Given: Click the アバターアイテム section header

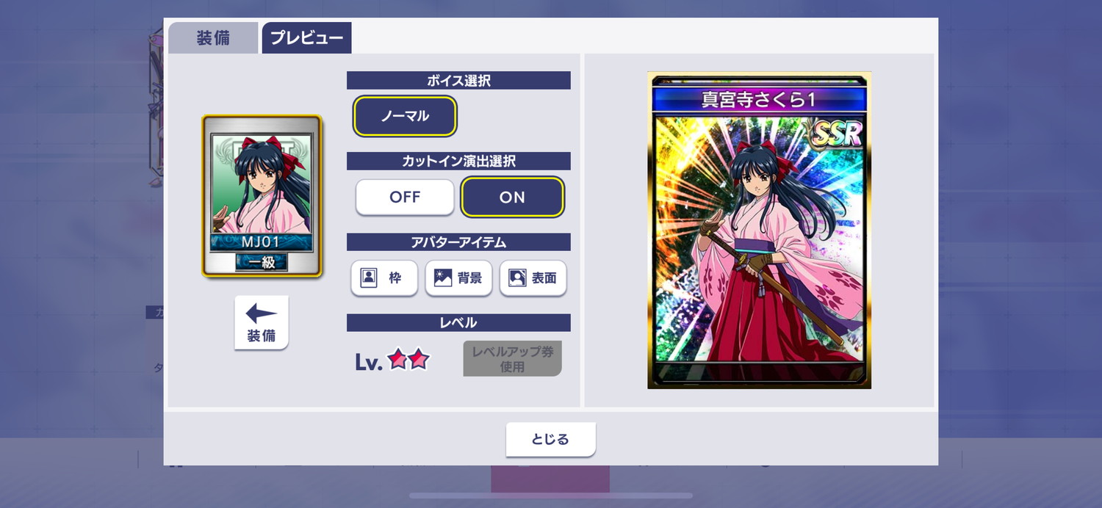Looking at the screenshot, I should tap(458, 242).
